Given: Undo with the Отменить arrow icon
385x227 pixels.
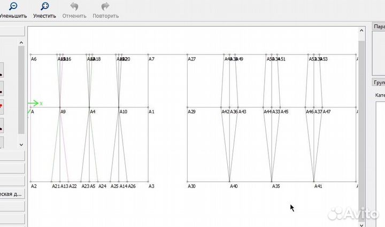Looking at the screenshot, I should click(x=74, y=6).
